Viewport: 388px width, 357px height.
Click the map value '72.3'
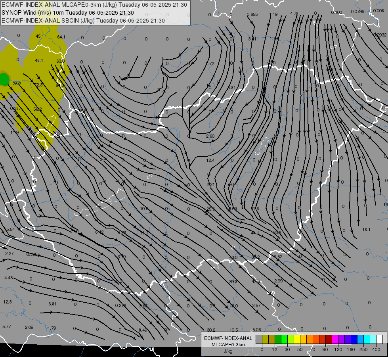click(38, 85)
